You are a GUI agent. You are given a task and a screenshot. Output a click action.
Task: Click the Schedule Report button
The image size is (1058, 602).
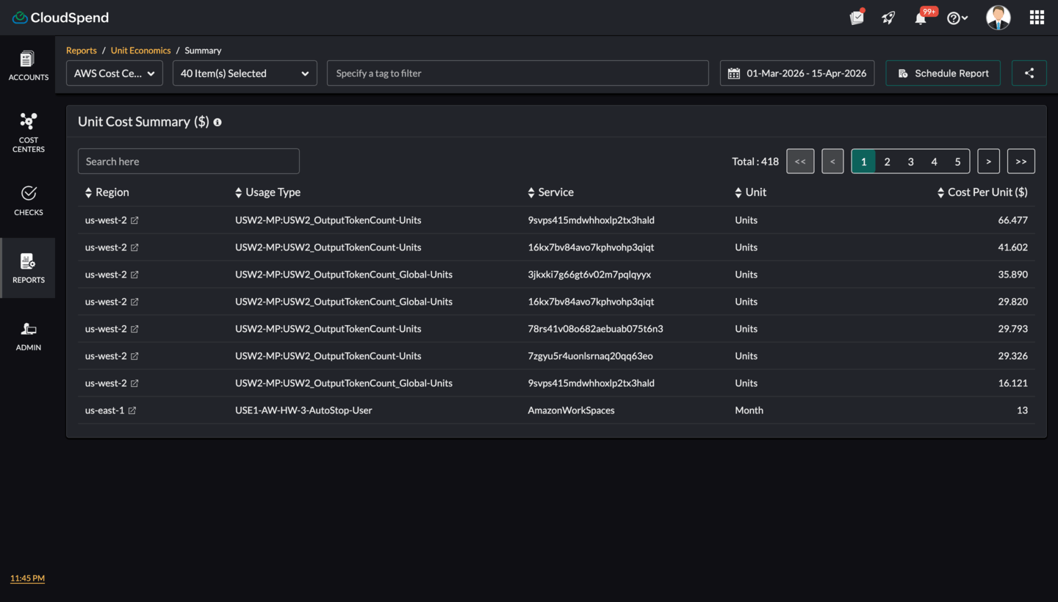[x=943, y=73]
